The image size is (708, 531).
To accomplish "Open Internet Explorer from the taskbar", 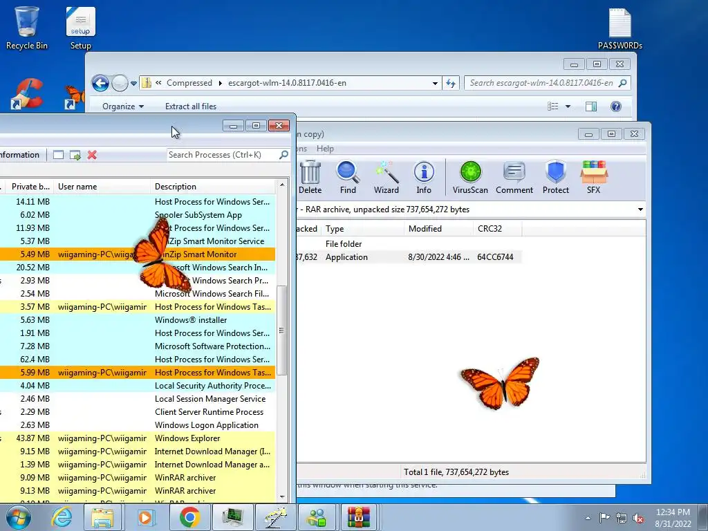I will pos(62,517).
